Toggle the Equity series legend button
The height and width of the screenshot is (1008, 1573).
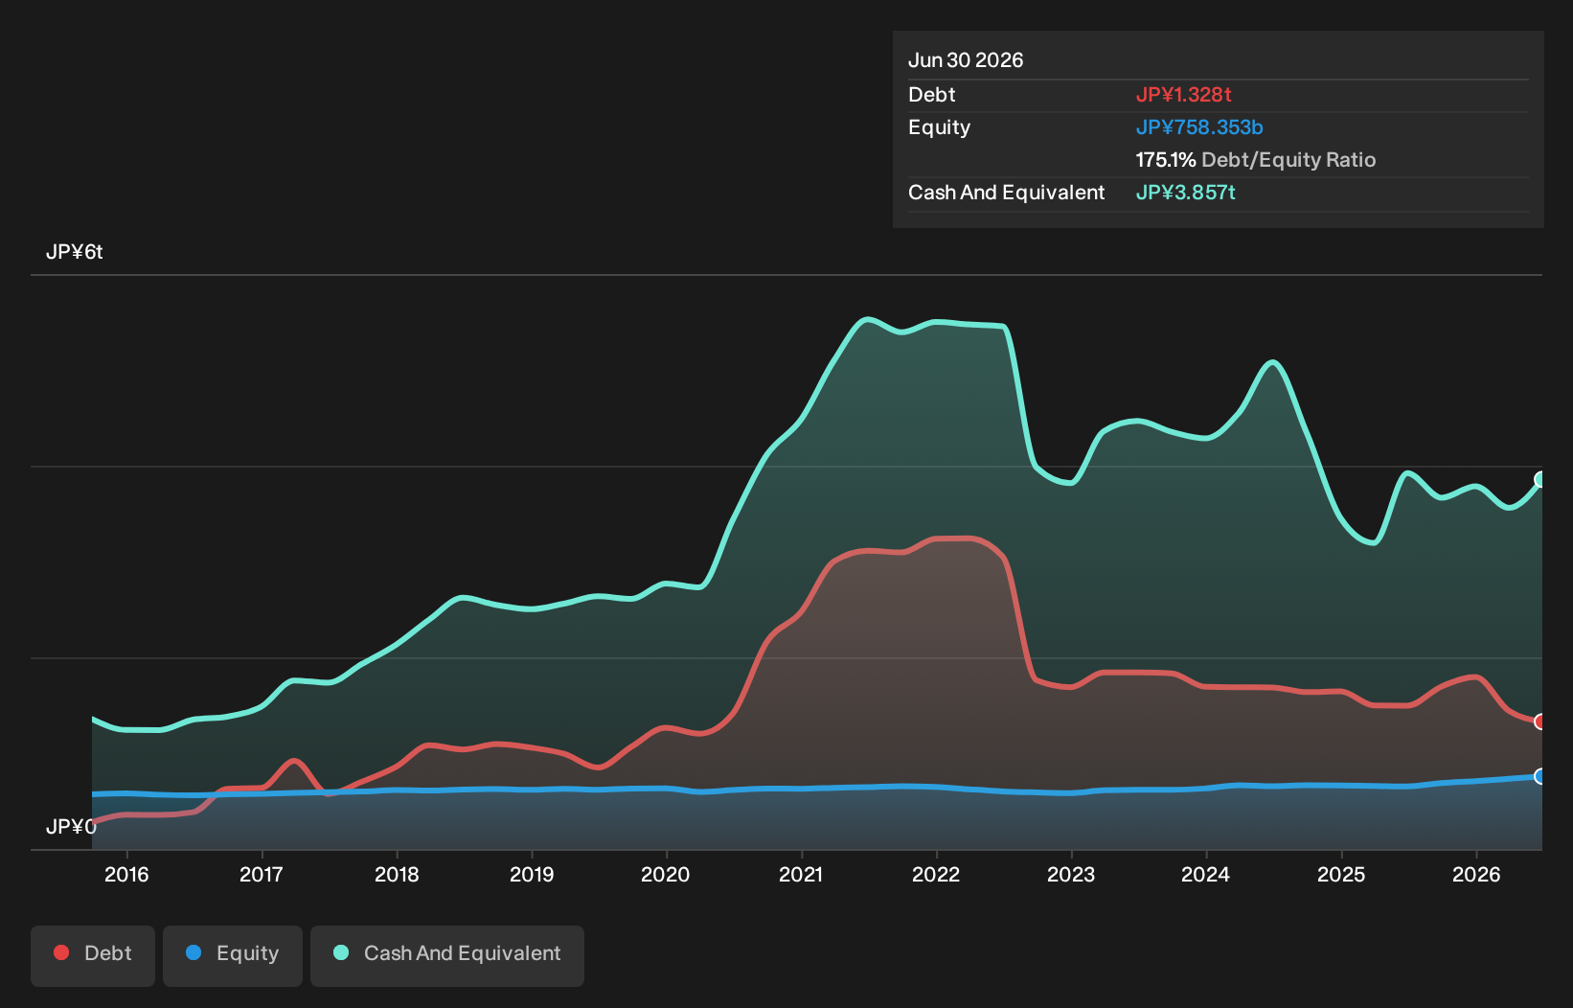tap(233, 955)
